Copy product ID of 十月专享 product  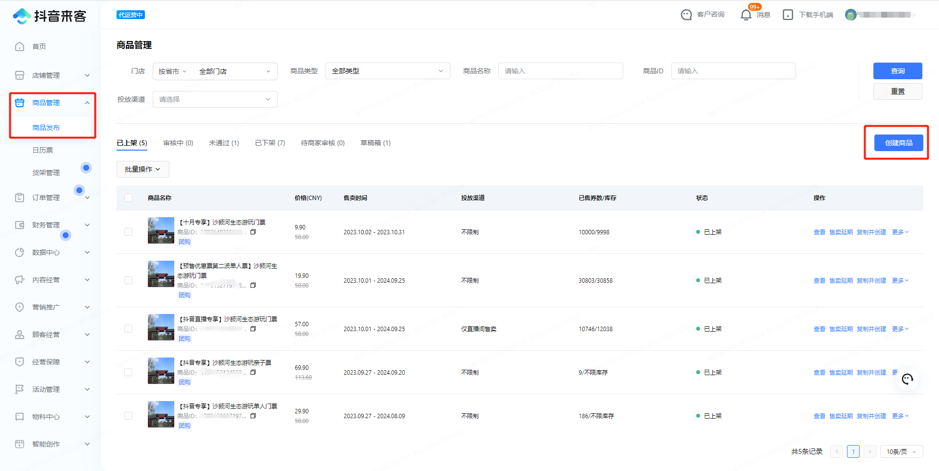[x=253, y=232]
